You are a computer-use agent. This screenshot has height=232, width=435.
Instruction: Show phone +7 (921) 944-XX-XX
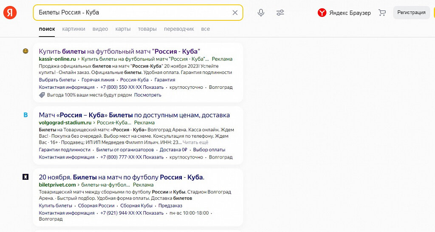pos(132,213)
